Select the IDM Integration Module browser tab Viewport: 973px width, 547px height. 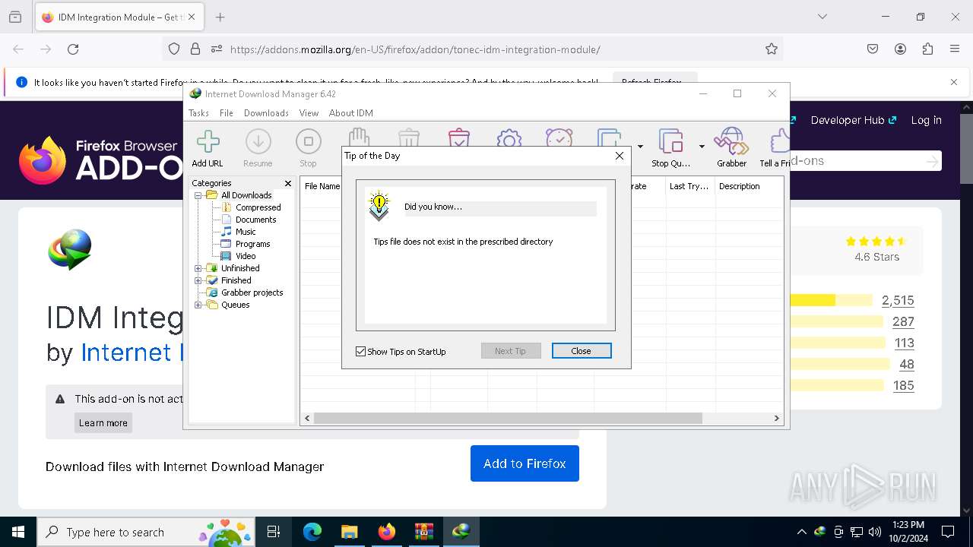(119, 17)
